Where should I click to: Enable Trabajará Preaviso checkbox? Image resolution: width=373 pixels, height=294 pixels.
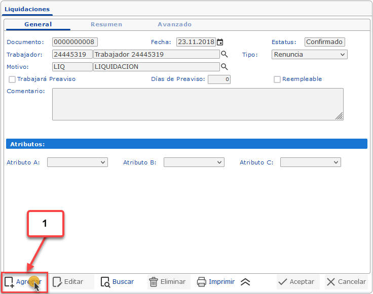coord(12,79)
